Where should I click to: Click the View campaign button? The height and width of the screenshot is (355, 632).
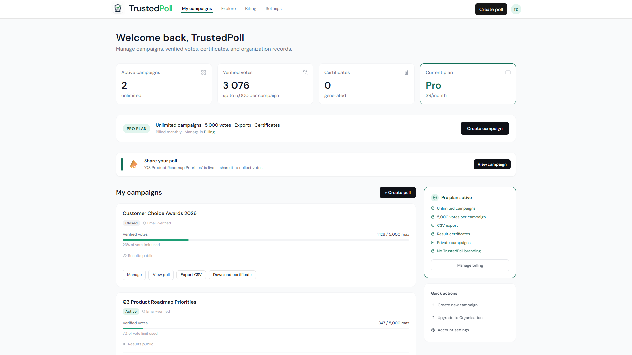click(492, 164)
